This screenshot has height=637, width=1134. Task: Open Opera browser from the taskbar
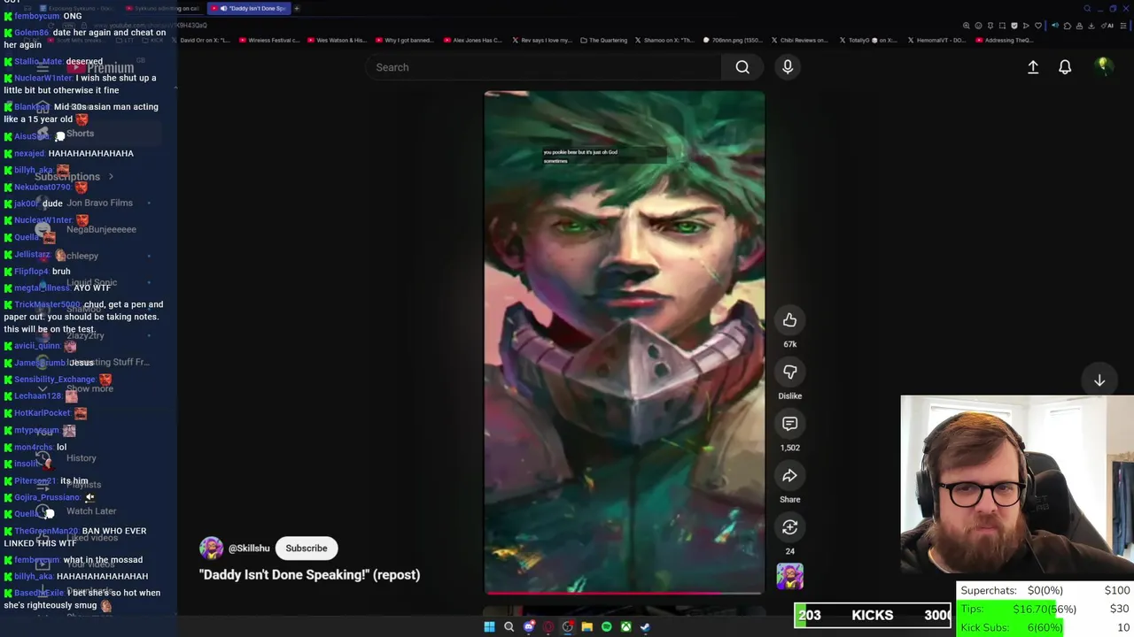coord(548,626)
